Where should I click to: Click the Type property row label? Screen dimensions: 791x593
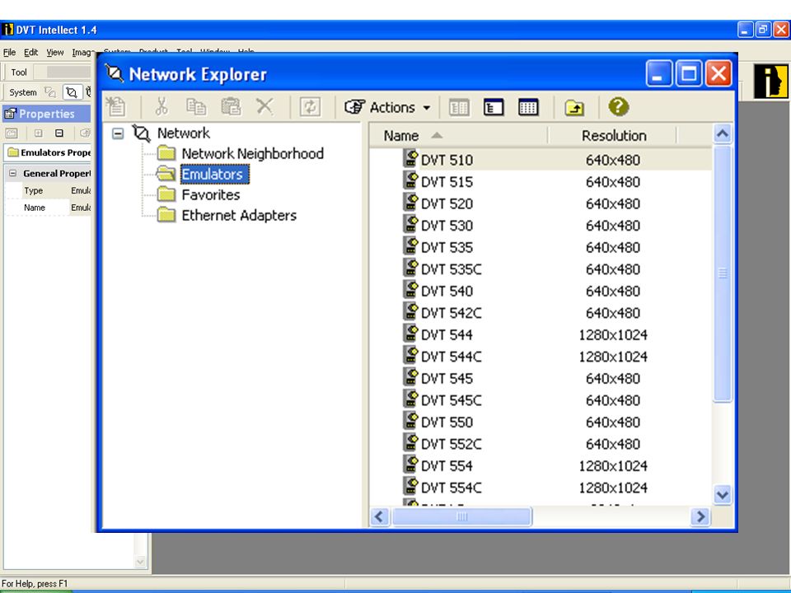pos(33,190)
